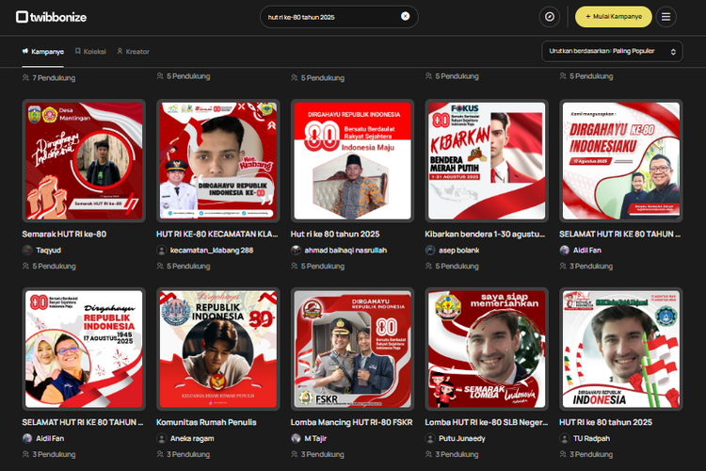The height and width of the screenshot is (471, 706).
Task: Switch to the Koleksi tab
Action: pyautogui.click(x=89, y=52)
